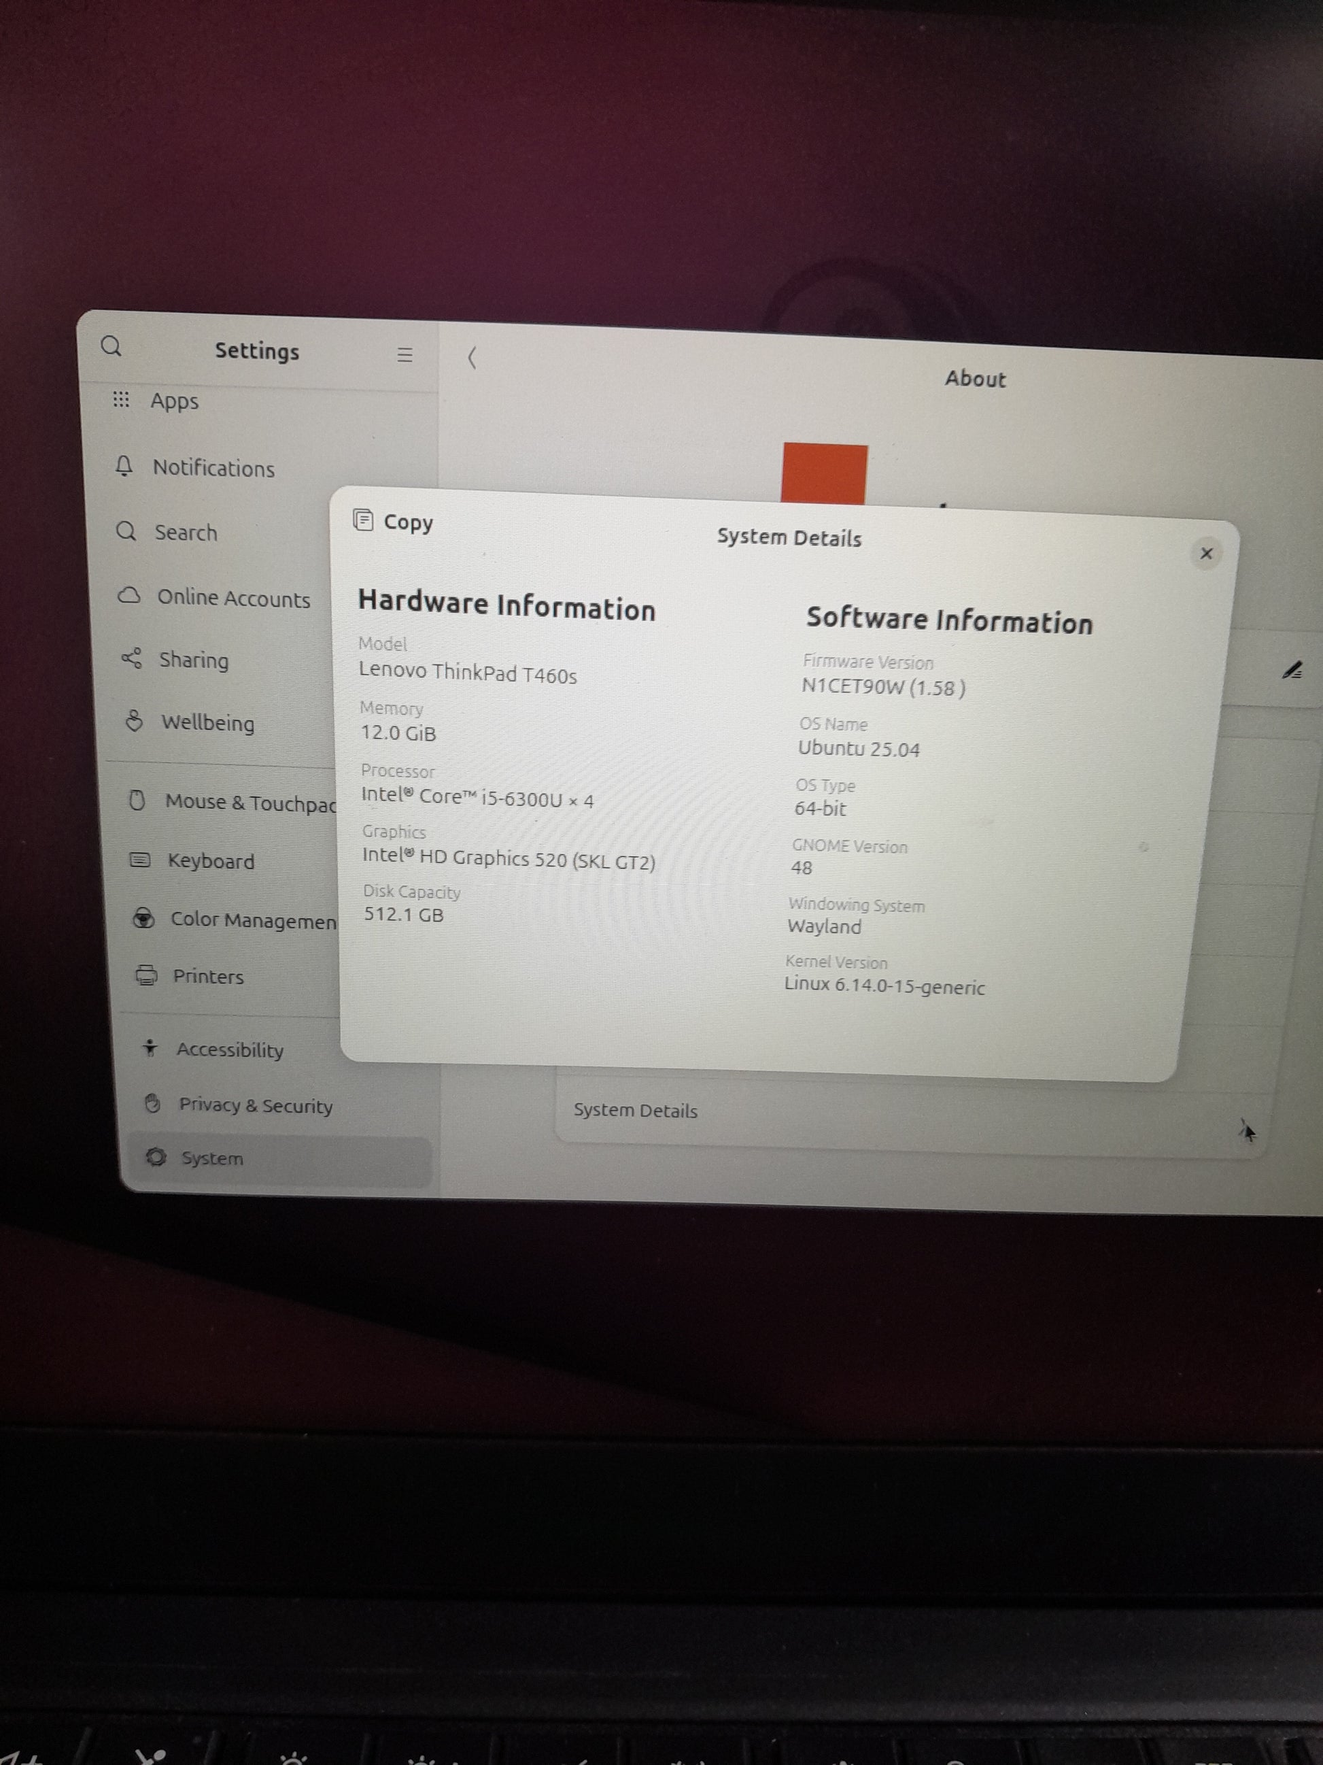
Task: Click the memory value 12.0 GiB
Action: pyautogui.click(x=398, y=733)
